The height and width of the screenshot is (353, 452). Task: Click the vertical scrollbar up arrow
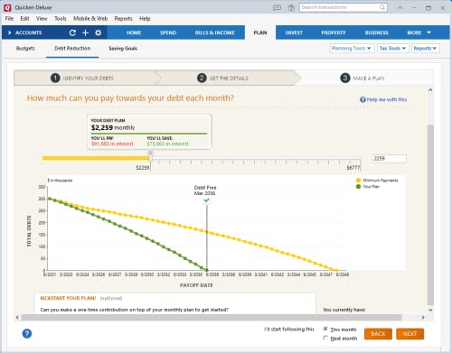[x=430, y=90]
